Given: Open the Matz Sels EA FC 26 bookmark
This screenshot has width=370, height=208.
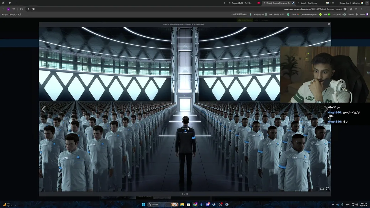Looking at the screenshot, I should 280,14.
